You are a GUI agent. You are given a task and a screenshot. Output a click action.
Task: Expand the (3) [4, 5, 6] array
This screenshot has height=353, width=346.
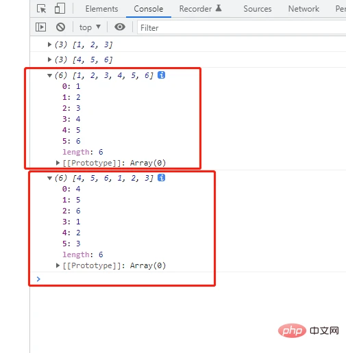(49, 60)
